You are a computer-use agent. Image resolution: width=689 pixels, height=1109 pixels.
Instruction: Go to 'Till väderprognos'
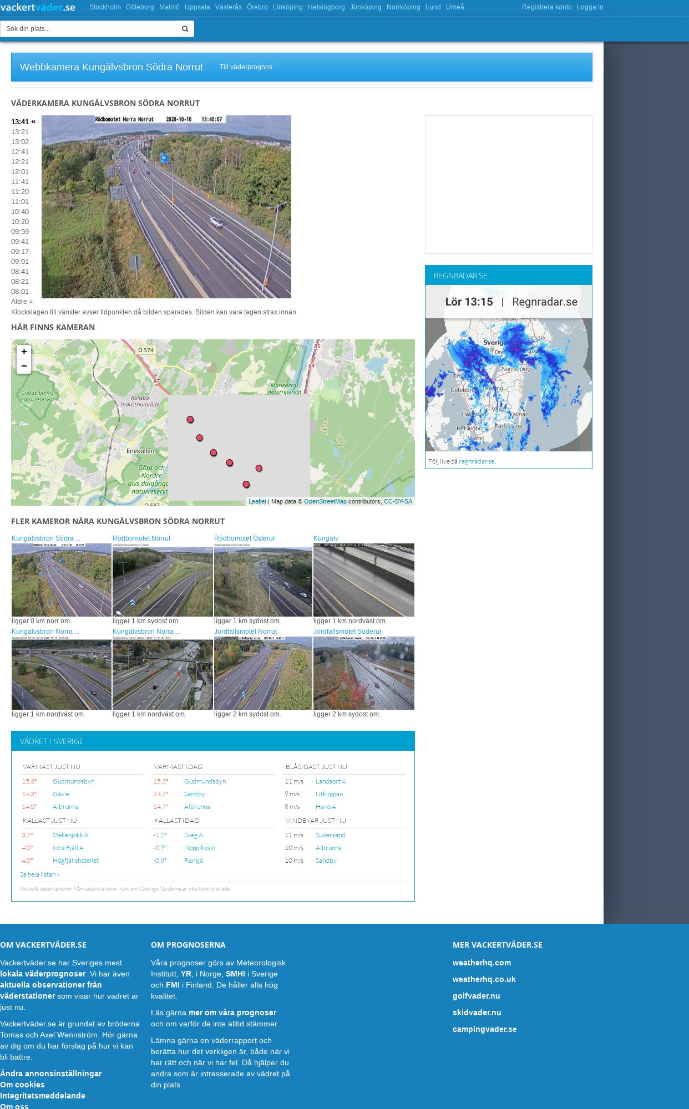point(246,67)
